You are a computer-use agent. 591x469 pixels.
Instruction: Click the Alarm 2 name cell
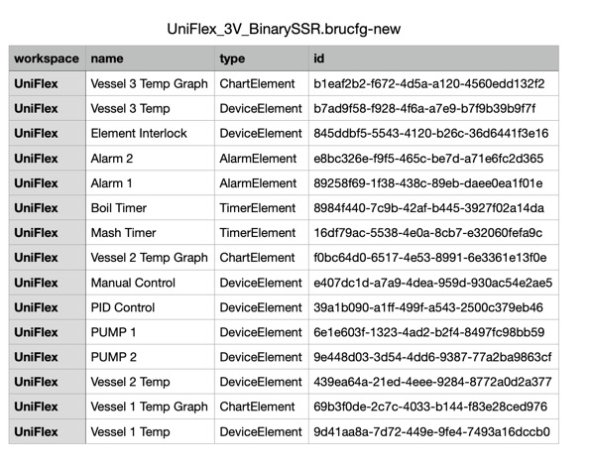click(x=151, y=158)
